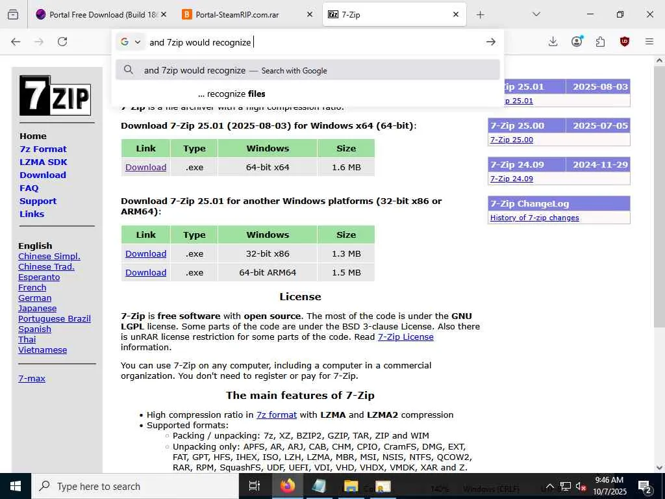Go to the Download sidebar page
This screenshot has width=665, height=499.
(x=43, y=175)
